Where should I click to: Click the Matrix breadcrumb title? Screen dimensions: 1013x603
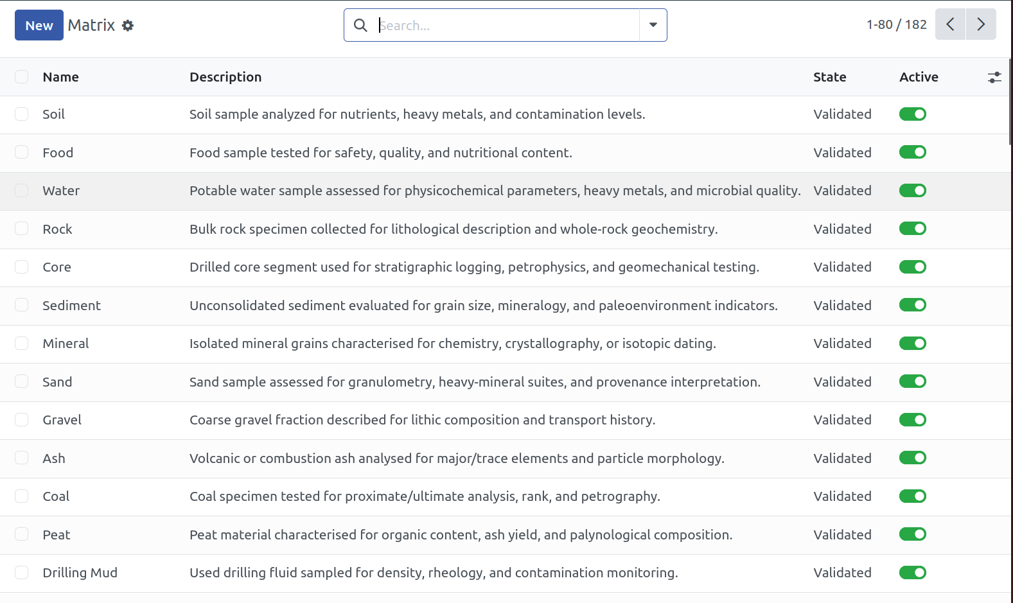91,25
